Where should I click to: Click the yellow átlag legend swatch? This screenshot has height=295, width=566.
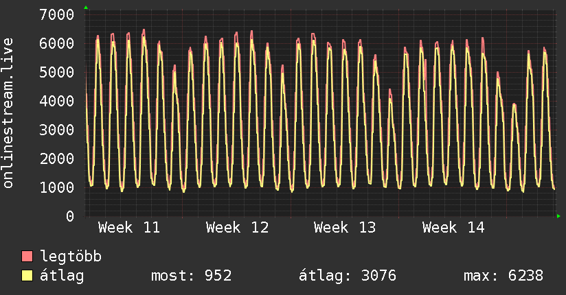pyautogui.click(x=27, y=276)
